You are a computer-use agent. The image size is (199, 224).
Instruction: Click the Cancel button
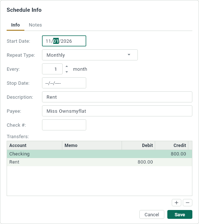pos(152,214)
